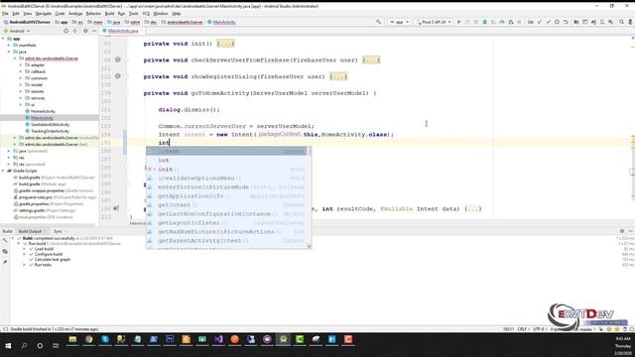
Task: Choose the highlighted Intent completion suggestion
Action: [226, 152]
